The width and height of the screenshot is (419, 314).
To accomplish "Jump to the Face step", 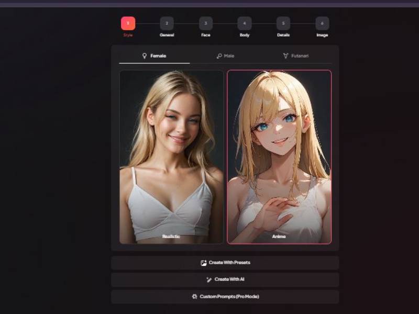I will (205, 24).
